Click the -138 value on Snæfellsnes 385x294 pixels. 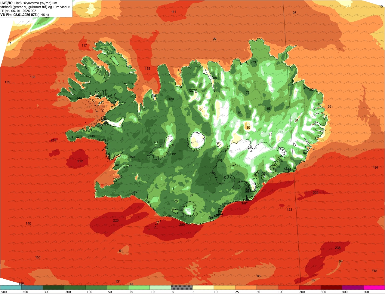pos(92,136)
